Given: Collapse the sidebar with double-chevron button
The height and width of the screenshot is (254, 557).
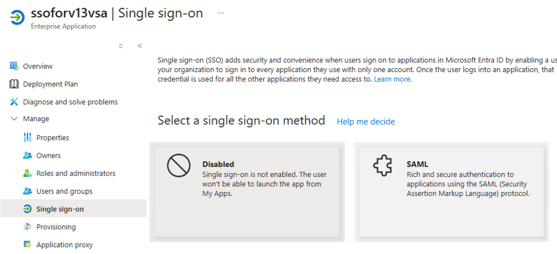Looking at the screenshot, I should click(x=140, y=46).
